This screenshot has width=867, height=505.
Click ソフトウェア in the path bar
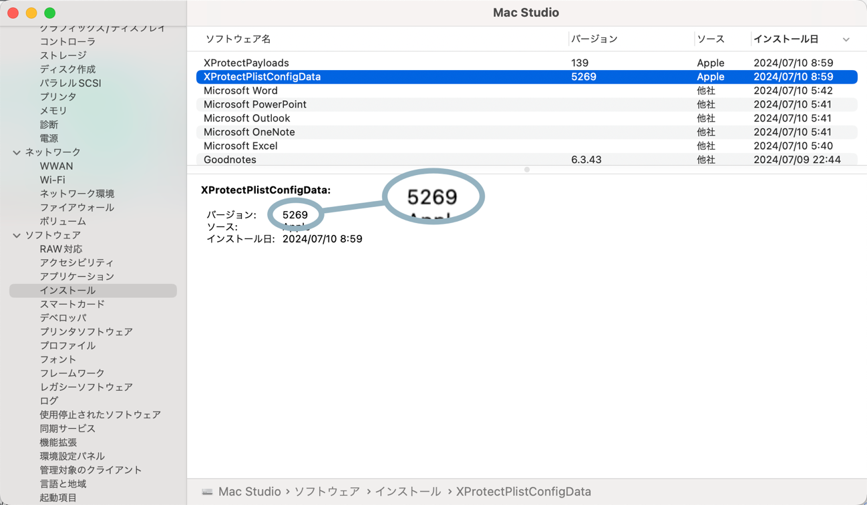pyautogui.click(x=327, y=492)
